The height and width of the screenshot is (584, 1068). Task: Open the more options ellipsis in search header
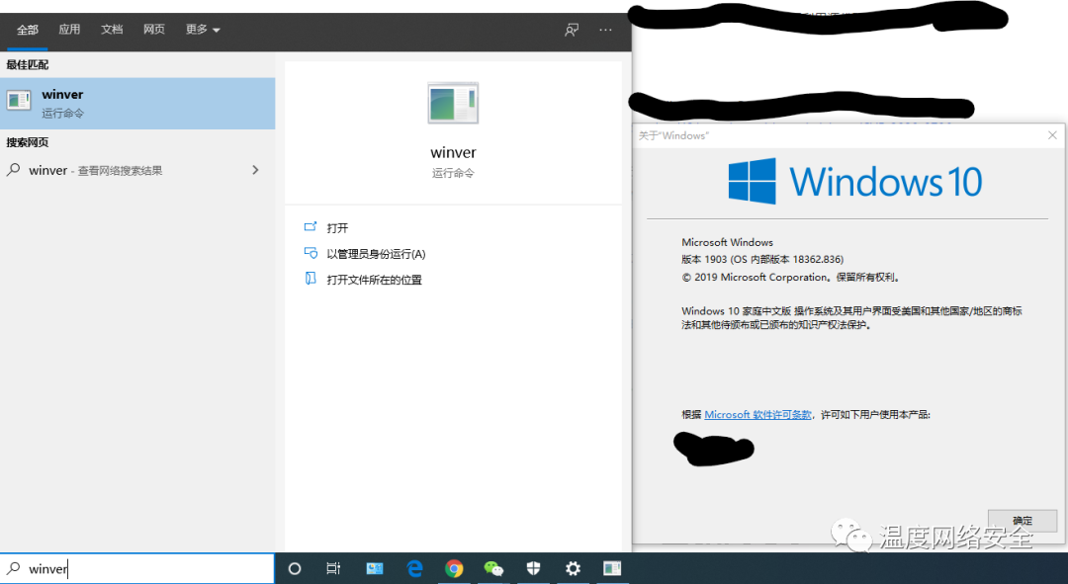(605, 30)
